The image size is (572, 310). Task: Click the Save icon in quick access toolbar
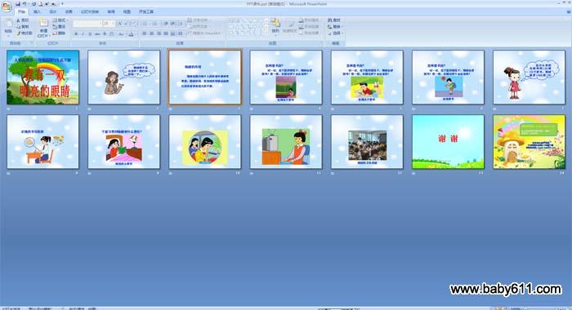pos(18,4)
